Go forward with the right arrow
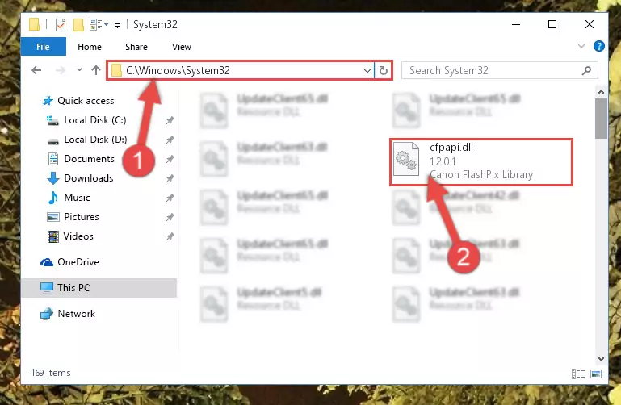621x405 pixels. tap(61, 70)
